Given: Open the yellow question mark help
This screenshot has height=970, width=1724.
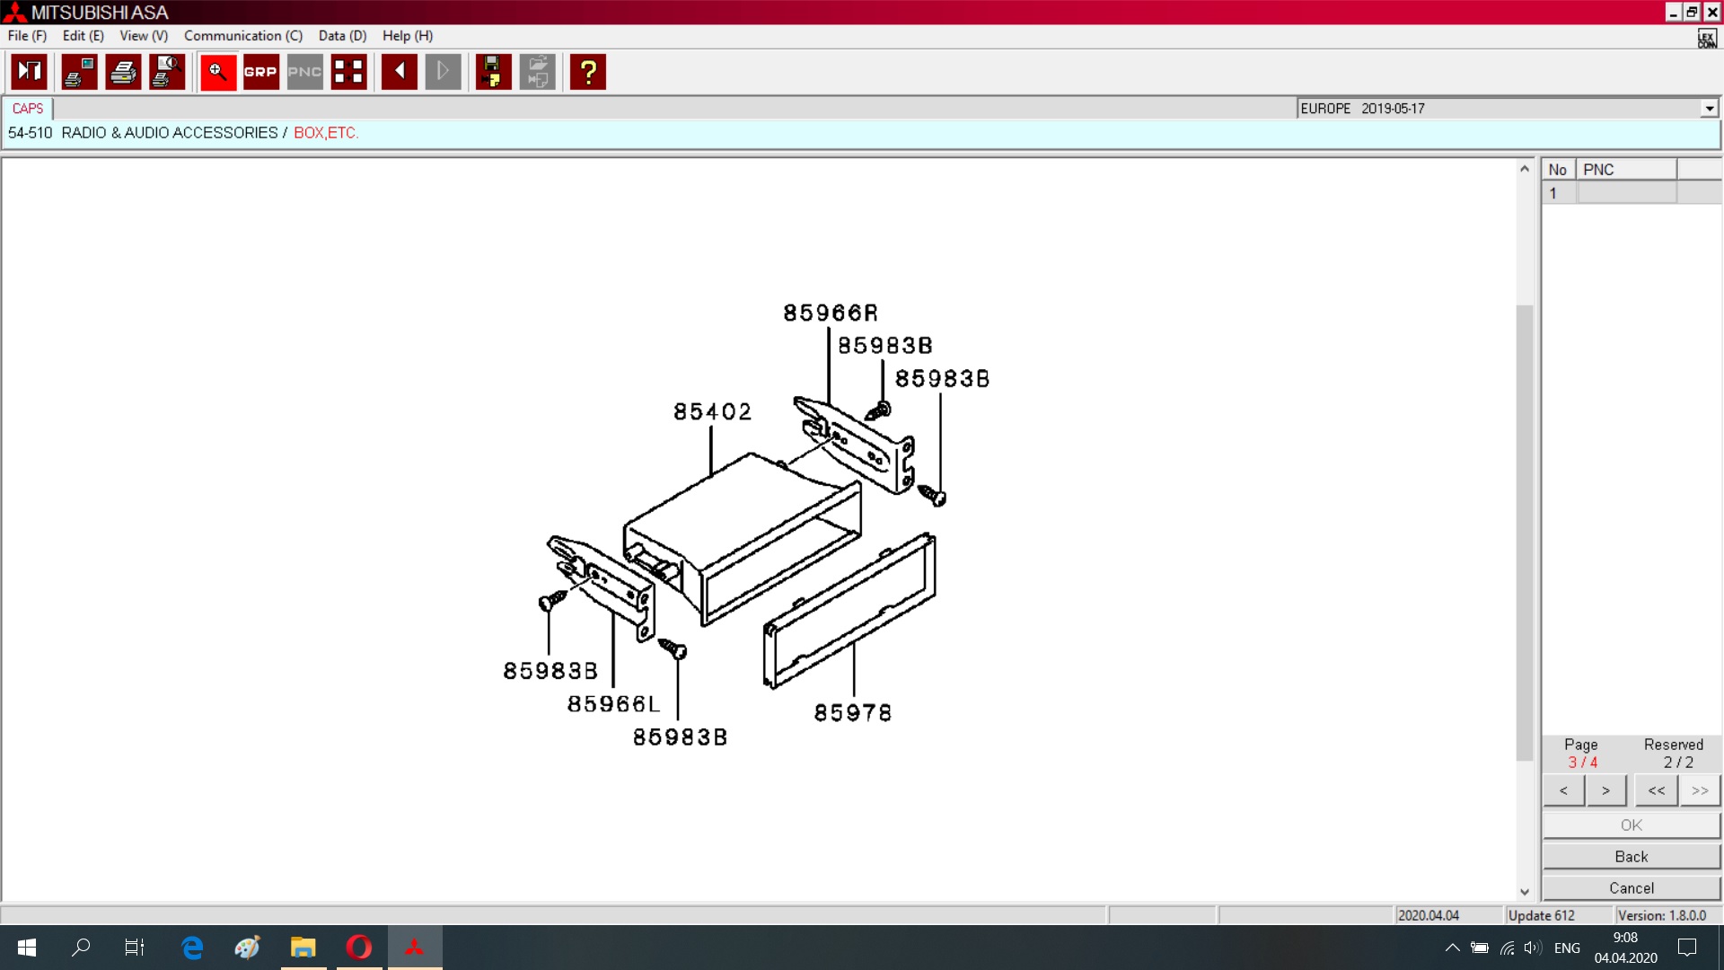Looking at the screenshot, I should click(x=588, y=72).
